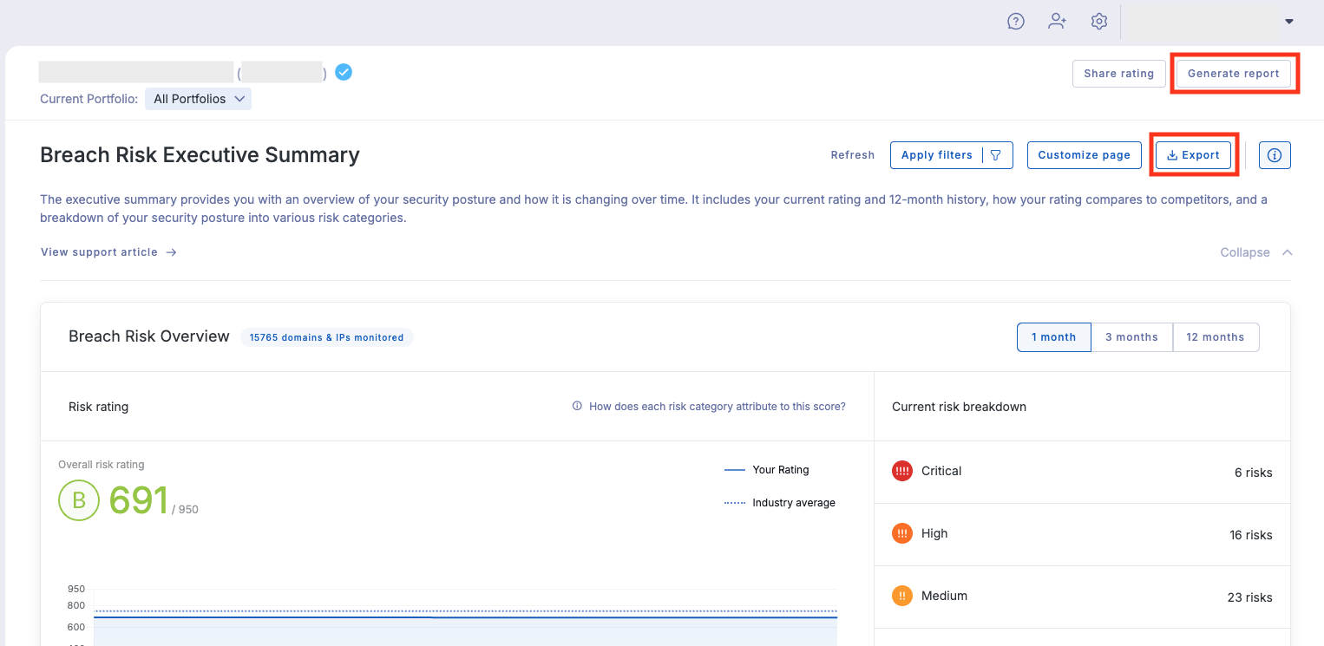This screenshot has height=646, width=1324.
Task: Switch to the 3 months range
Action: coord(1131,337)
